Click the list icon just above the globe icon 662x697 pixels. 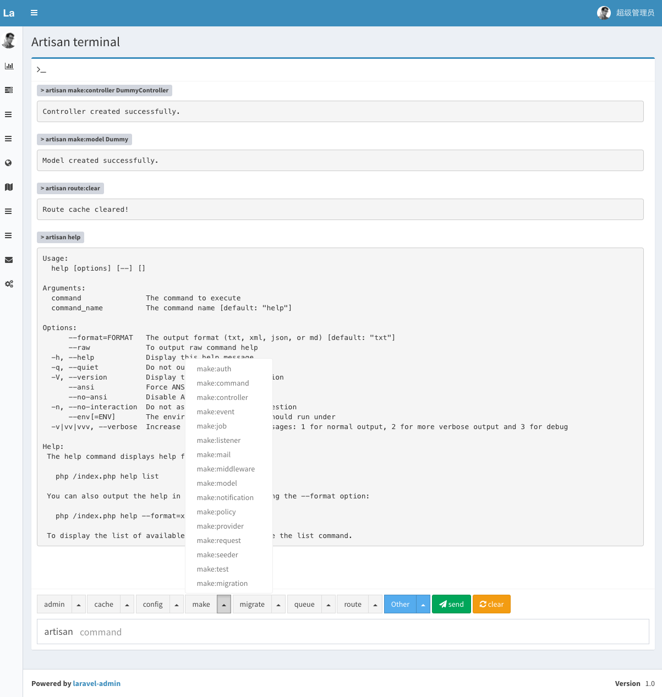pos(9,139)
